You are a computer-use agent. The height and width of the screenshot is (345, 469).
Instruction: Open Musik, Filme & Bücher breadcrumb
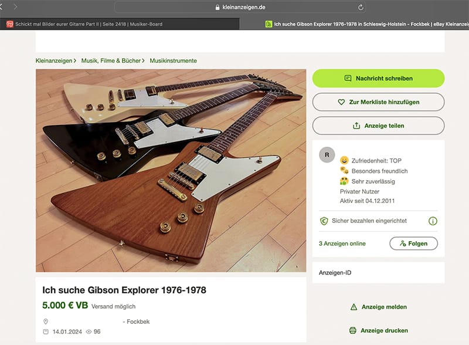tap(111, 60)
